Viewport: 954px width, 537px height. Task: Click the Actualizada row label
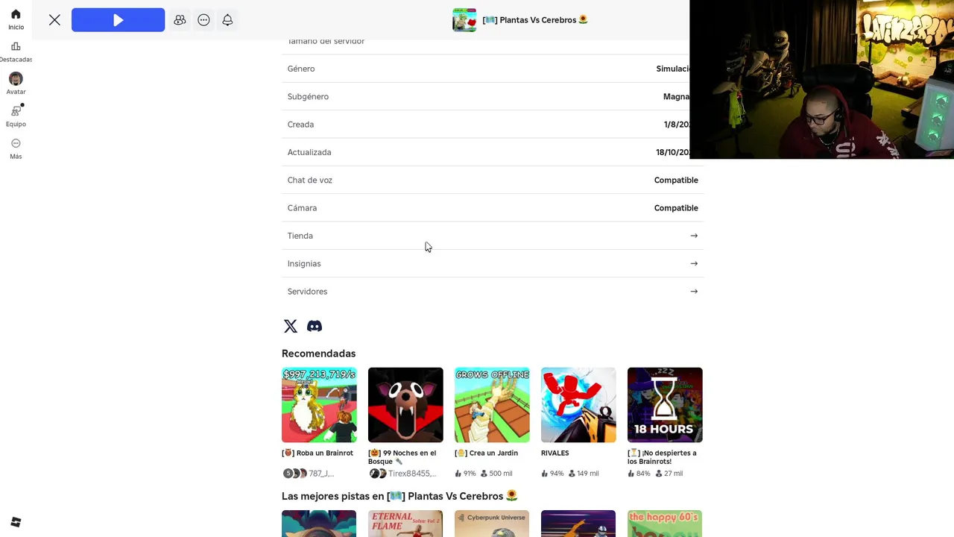tap(309, 152)
